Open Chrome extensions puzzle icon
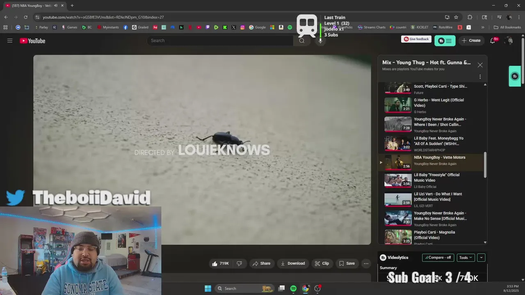Viewport: 525px width, 295px height. (470, 17)
